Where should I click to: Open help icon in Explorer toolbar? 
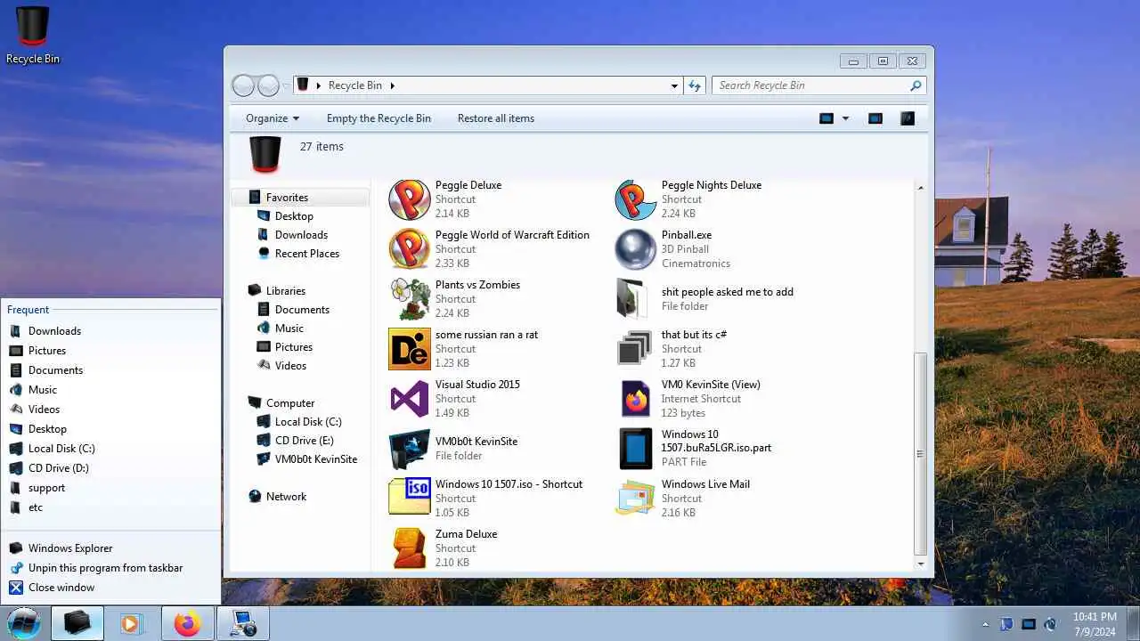coord(908,118)
